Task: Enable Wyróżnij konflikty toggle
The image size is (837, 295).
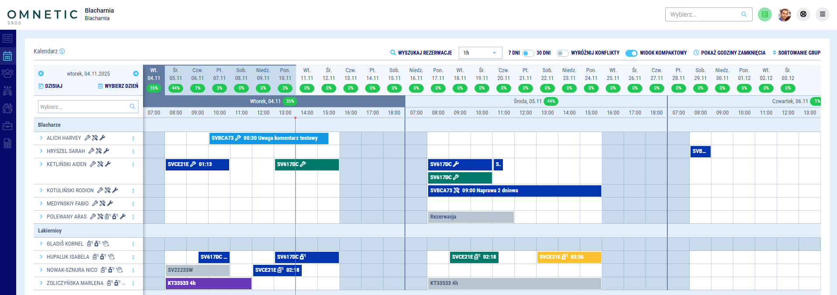Action: 562,53
